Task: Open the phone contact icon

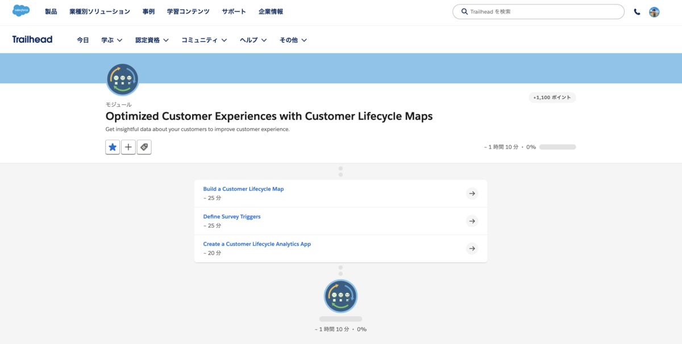Action: [637, 11]
